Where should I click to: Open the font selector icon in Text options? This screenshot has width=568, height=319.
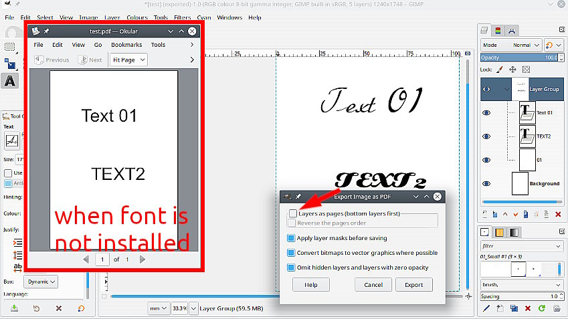(x=11, y=141)
